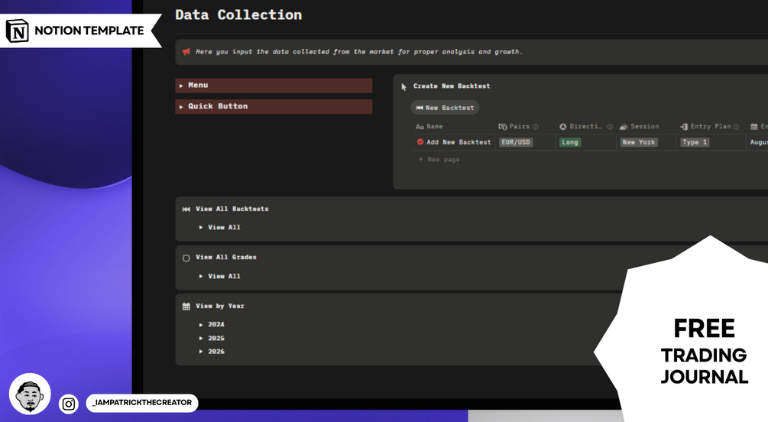Click the circle icon beside View All Grades
Image resolution: width=768 pixels, height=422 pixels.
(186, 258)
